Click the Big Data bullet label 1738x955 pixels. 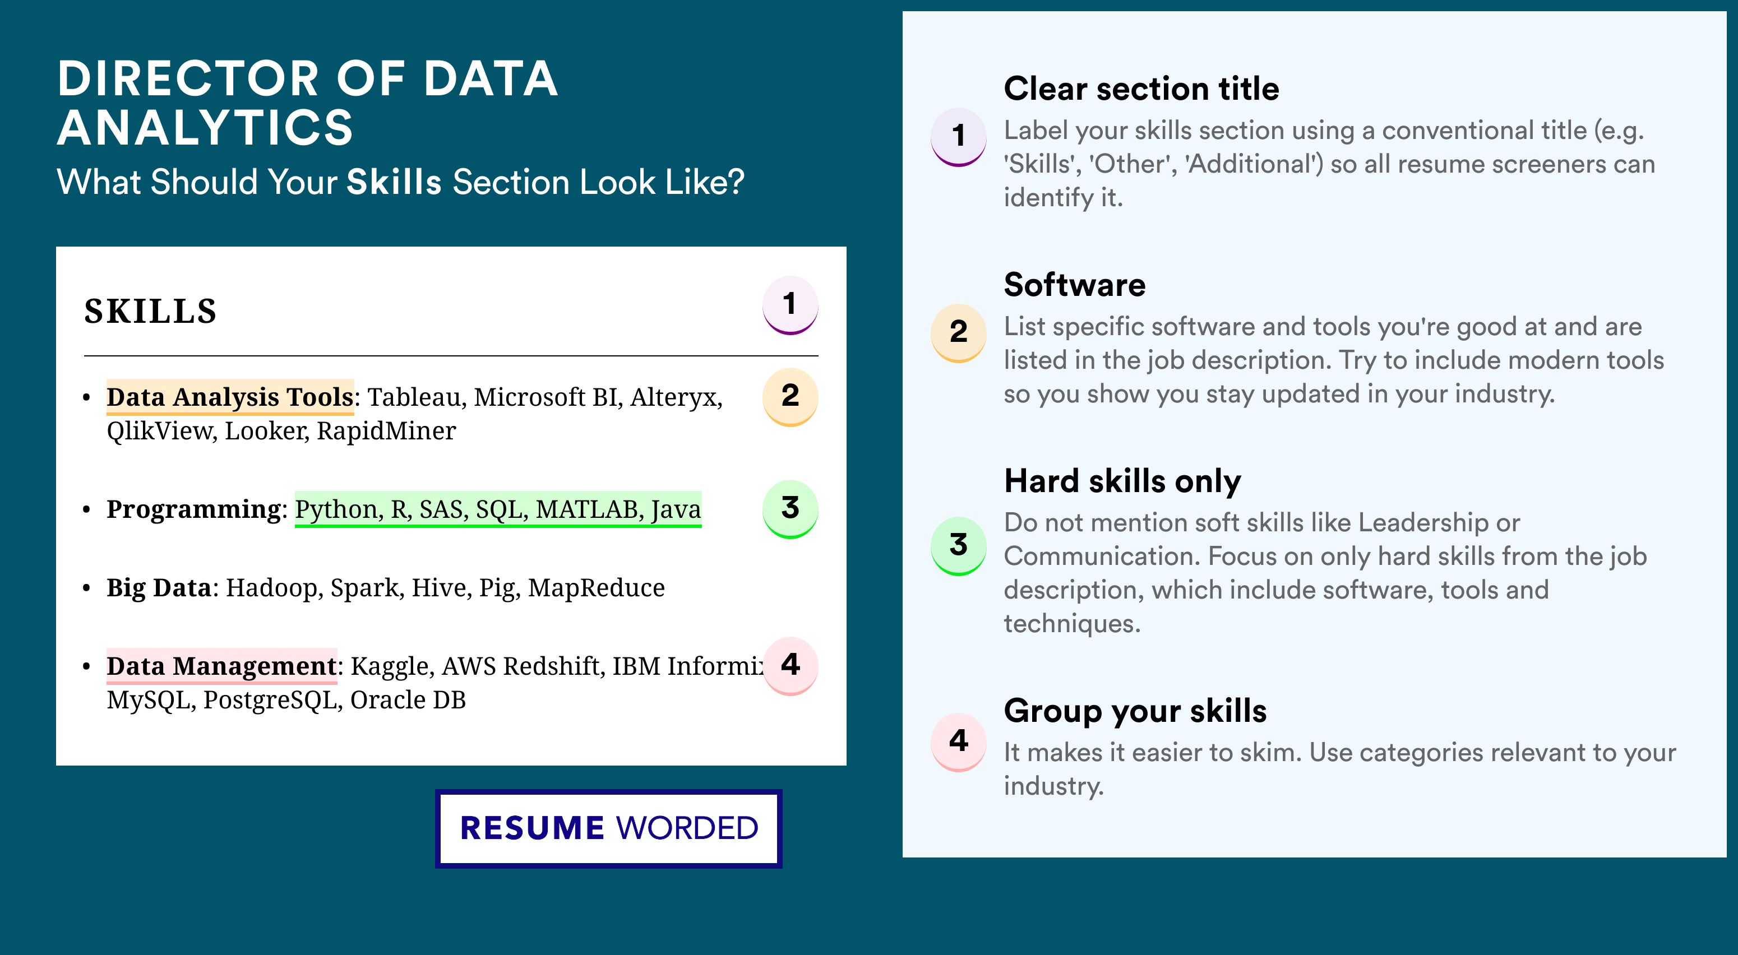click(x=159, y=587)
